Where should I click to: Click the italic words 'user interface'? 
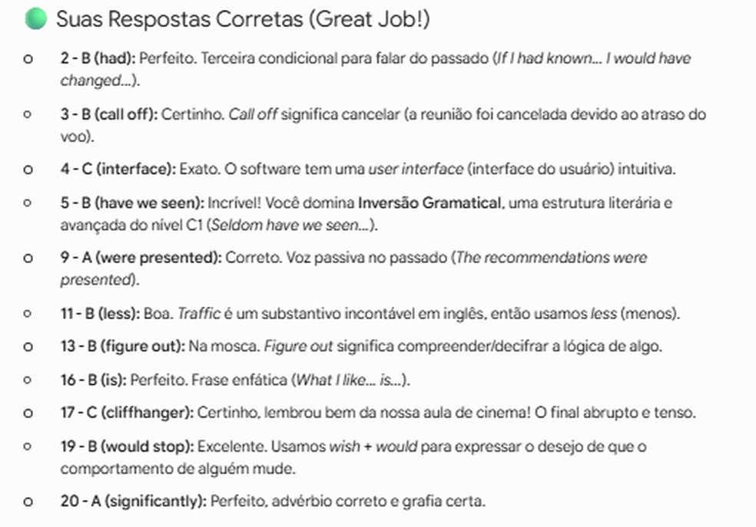(416, 170)
